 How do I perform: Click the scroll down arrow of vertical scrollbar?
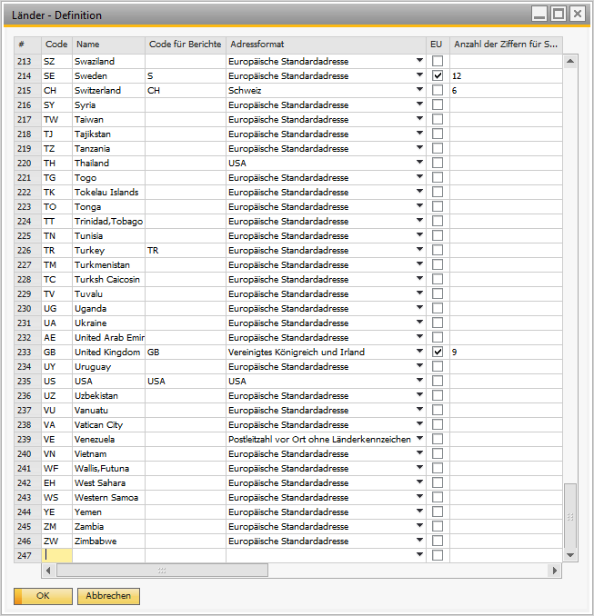click(570, 555)
